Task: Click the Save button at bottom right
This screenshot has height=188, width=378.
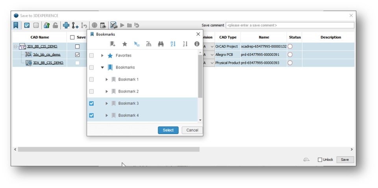Action: pos(345,160)
